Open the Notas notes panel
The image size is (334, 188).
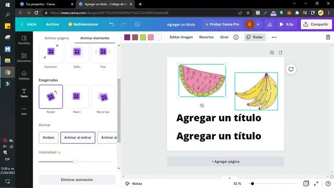pyautogui.click(x=134, y=183)
